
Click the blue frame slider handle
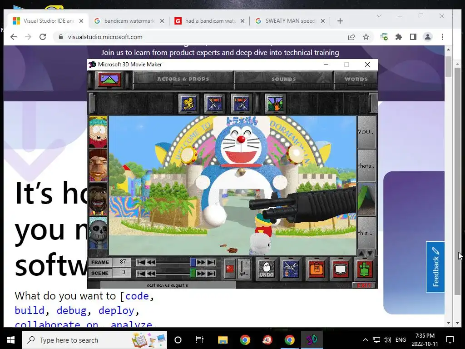(x=193, y=262)
